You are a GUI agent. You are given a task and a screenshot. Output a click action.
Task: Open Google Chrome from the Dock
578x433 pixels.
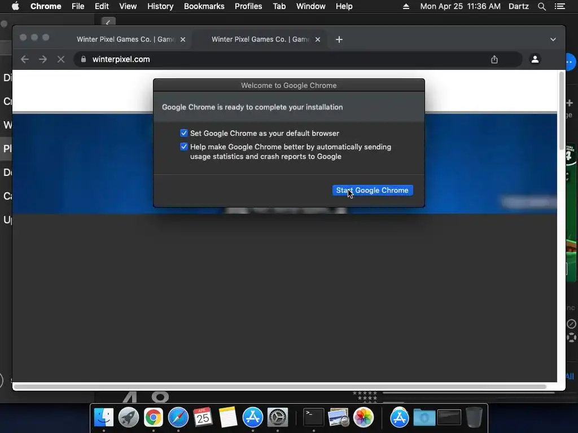(154, 418)
